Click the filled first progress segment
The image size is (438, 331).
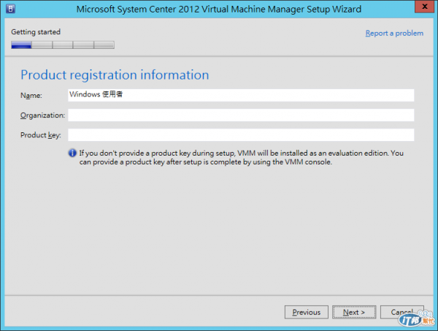tap(21, 45)
